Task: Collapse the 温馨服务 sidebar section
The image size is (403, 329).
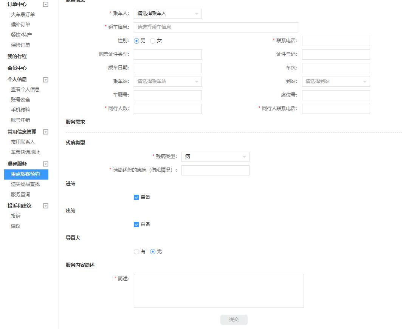Action: [46, 164]
